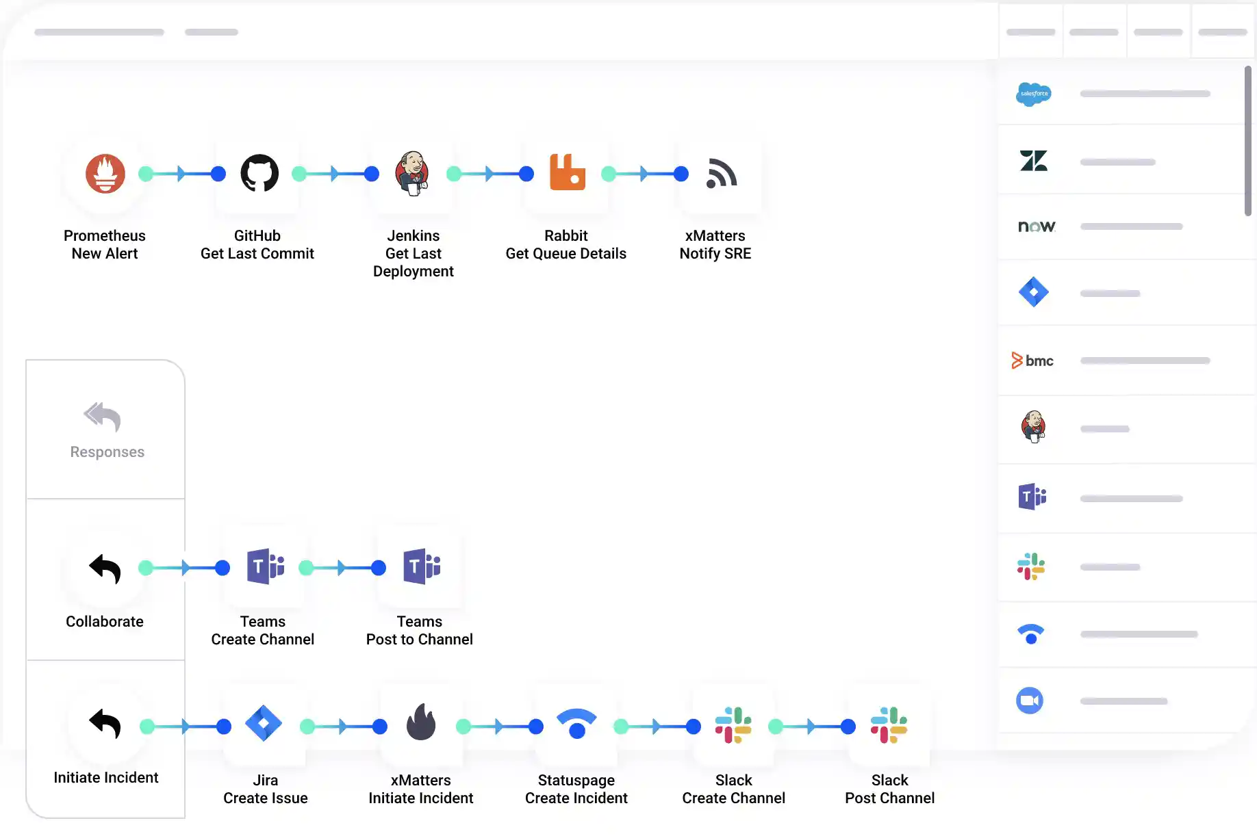Click the sidebar vertical scrollbar thumb
The width and height of the screenshot is (1257, 836).
[x=1248, y=141]
